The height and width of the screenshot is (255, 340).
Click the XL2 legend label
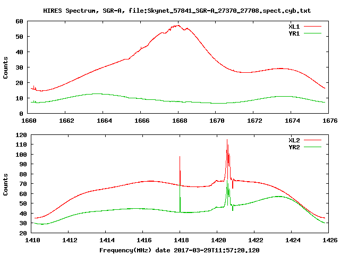294,140
